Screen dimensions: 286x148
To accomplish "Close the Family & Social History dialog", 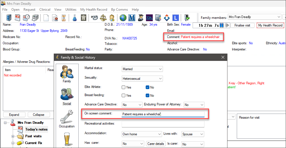I will [223, 57].
